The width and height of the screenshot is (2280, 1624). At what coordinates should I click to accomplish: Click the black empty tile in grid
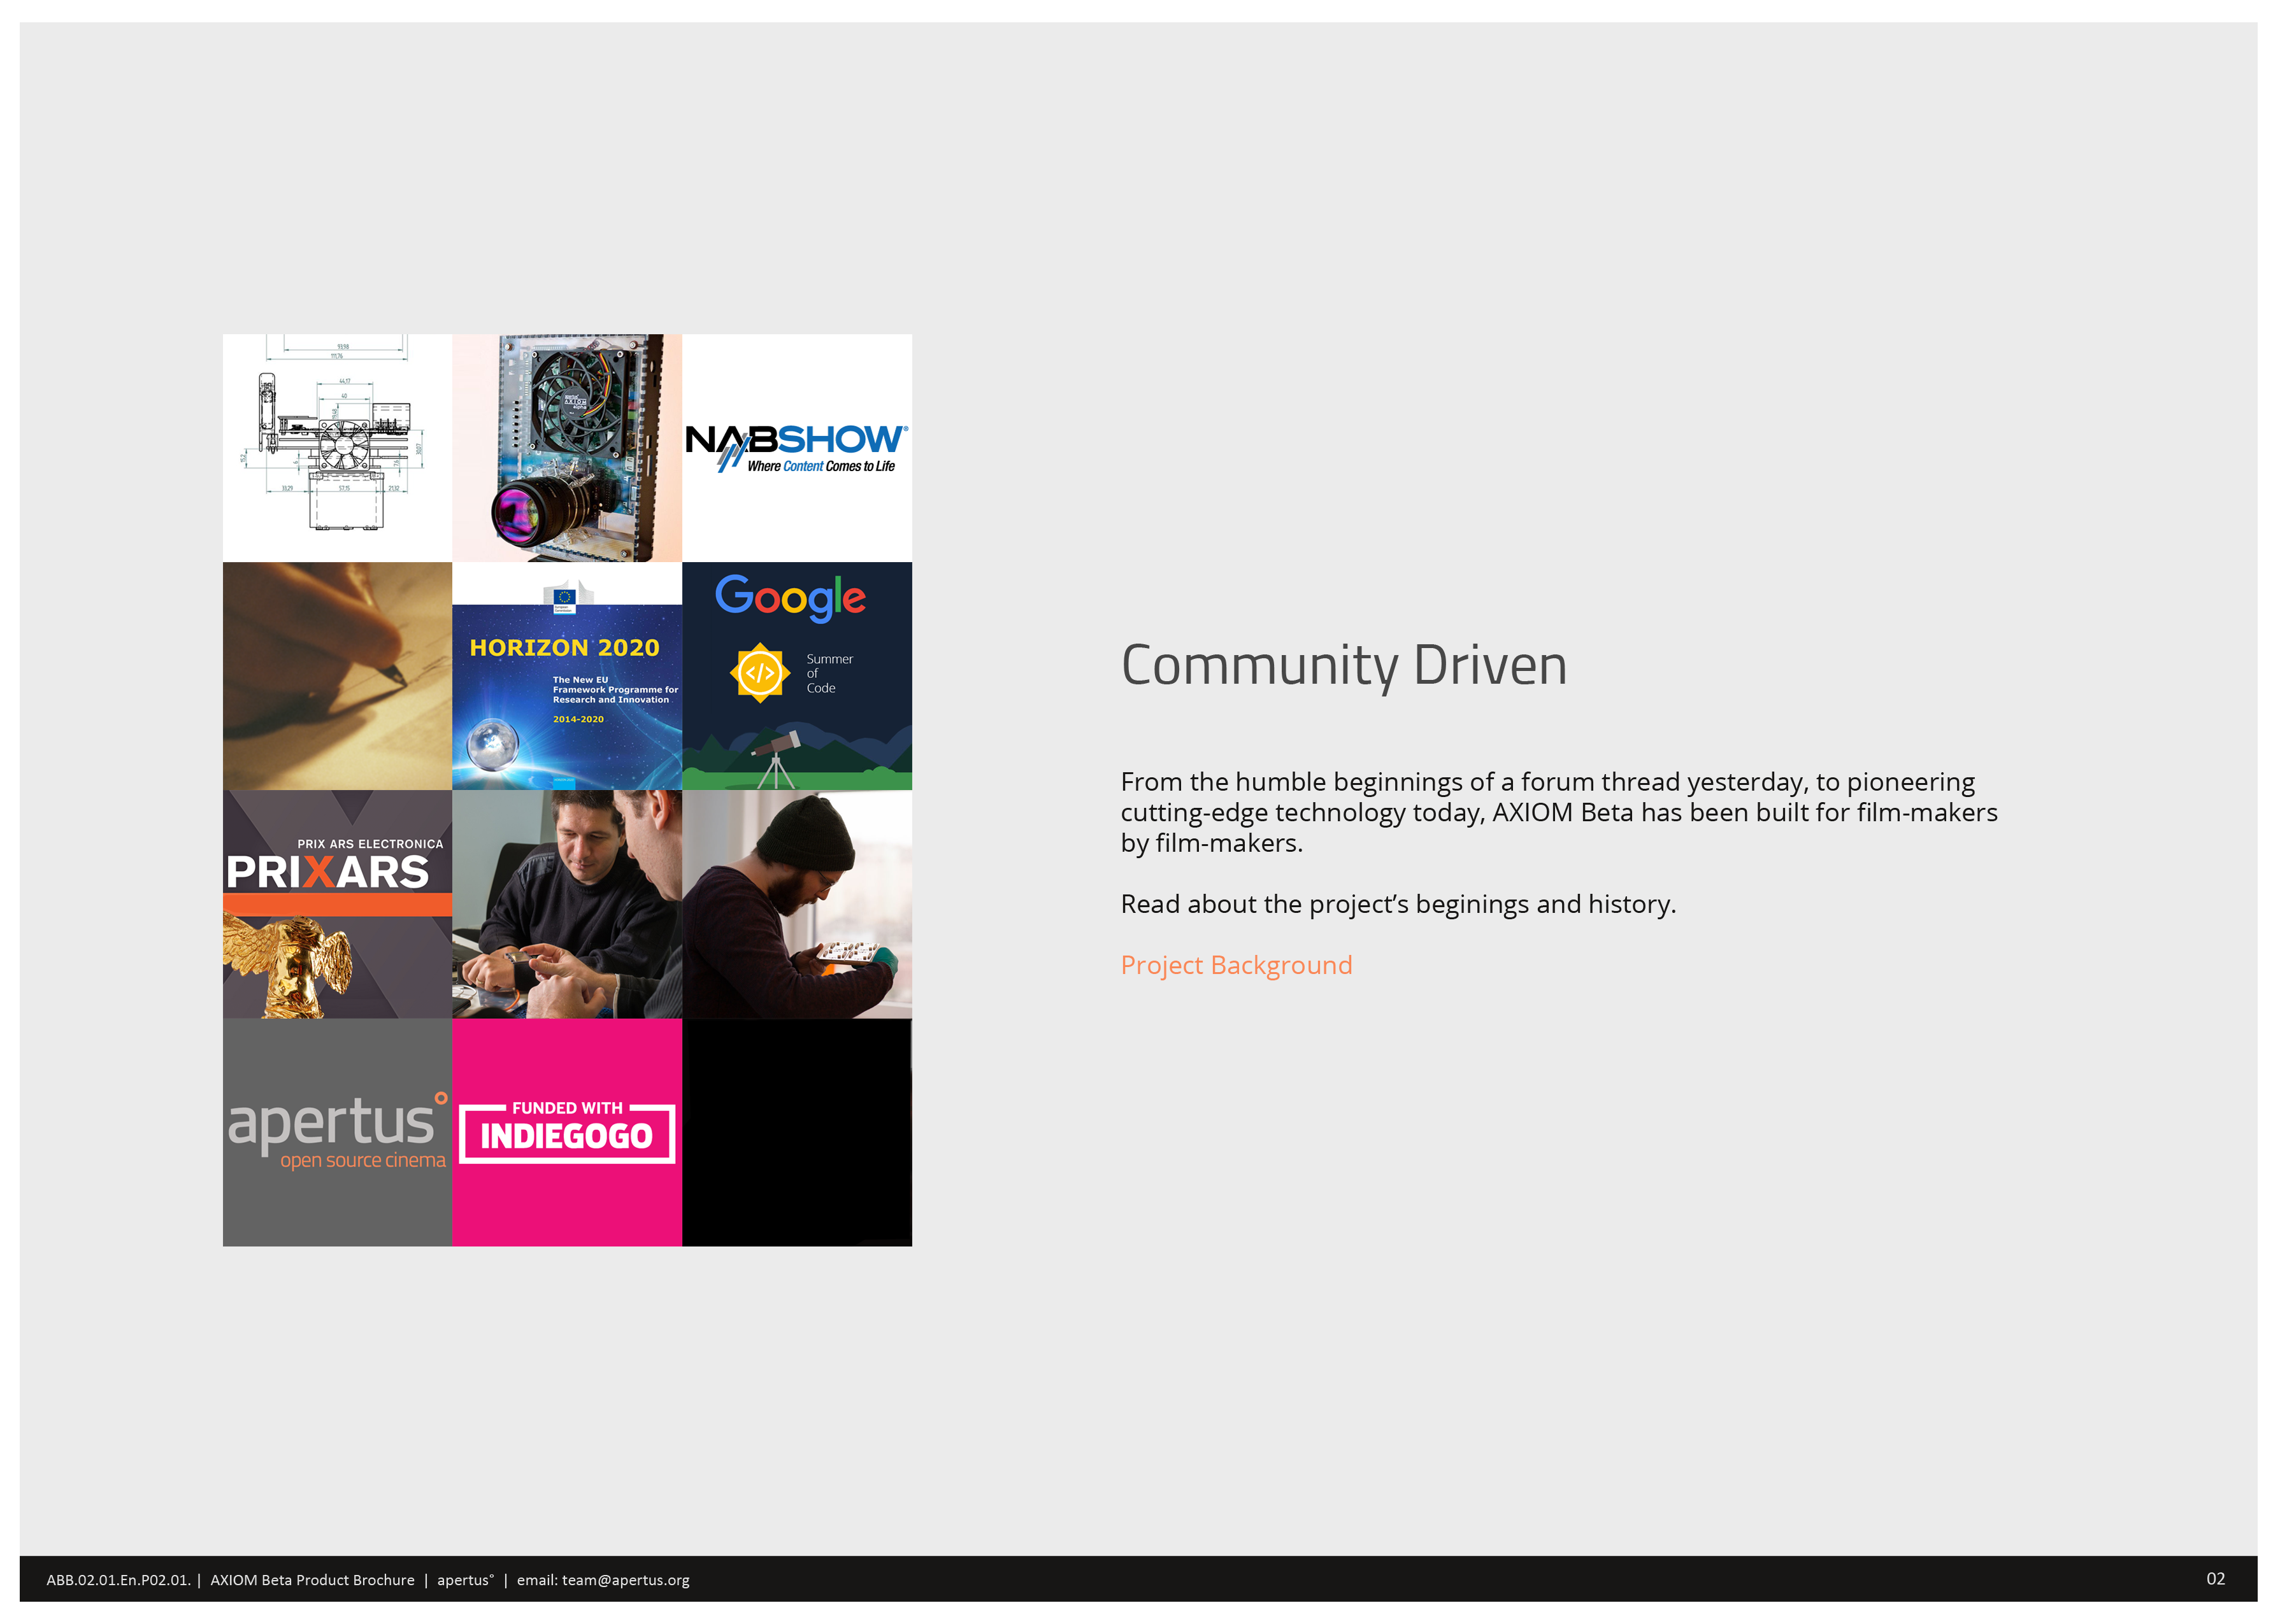pyautogui.click(x=798, y=1132)
